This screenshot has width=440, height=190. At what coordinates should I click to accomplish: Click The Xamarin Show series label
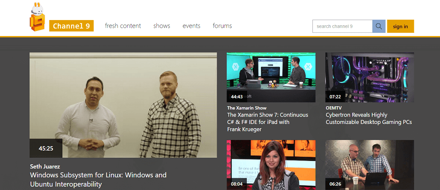247,108
